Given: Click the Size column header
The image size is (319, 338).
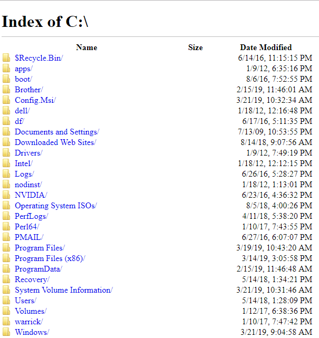Looking at the screenshot, I should point(195,47).
